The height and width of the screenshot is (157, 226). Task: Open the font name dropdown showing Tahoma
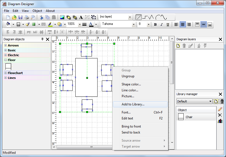133,24
